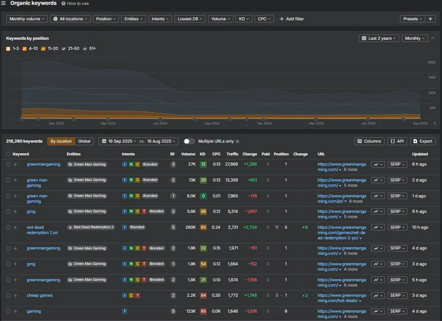The height and width of the screenshot is (321, 442).
Task: Open trend graph for greenmangaming 27K row
Action: [x=378, y=164]
